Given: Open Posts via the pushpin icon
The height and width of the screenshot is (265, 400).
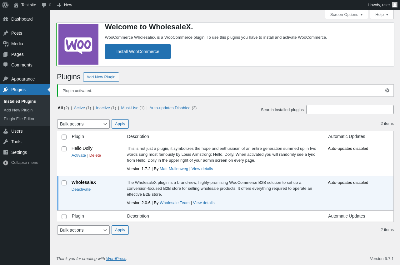Looking at the screenshot, I should (6, 33).
